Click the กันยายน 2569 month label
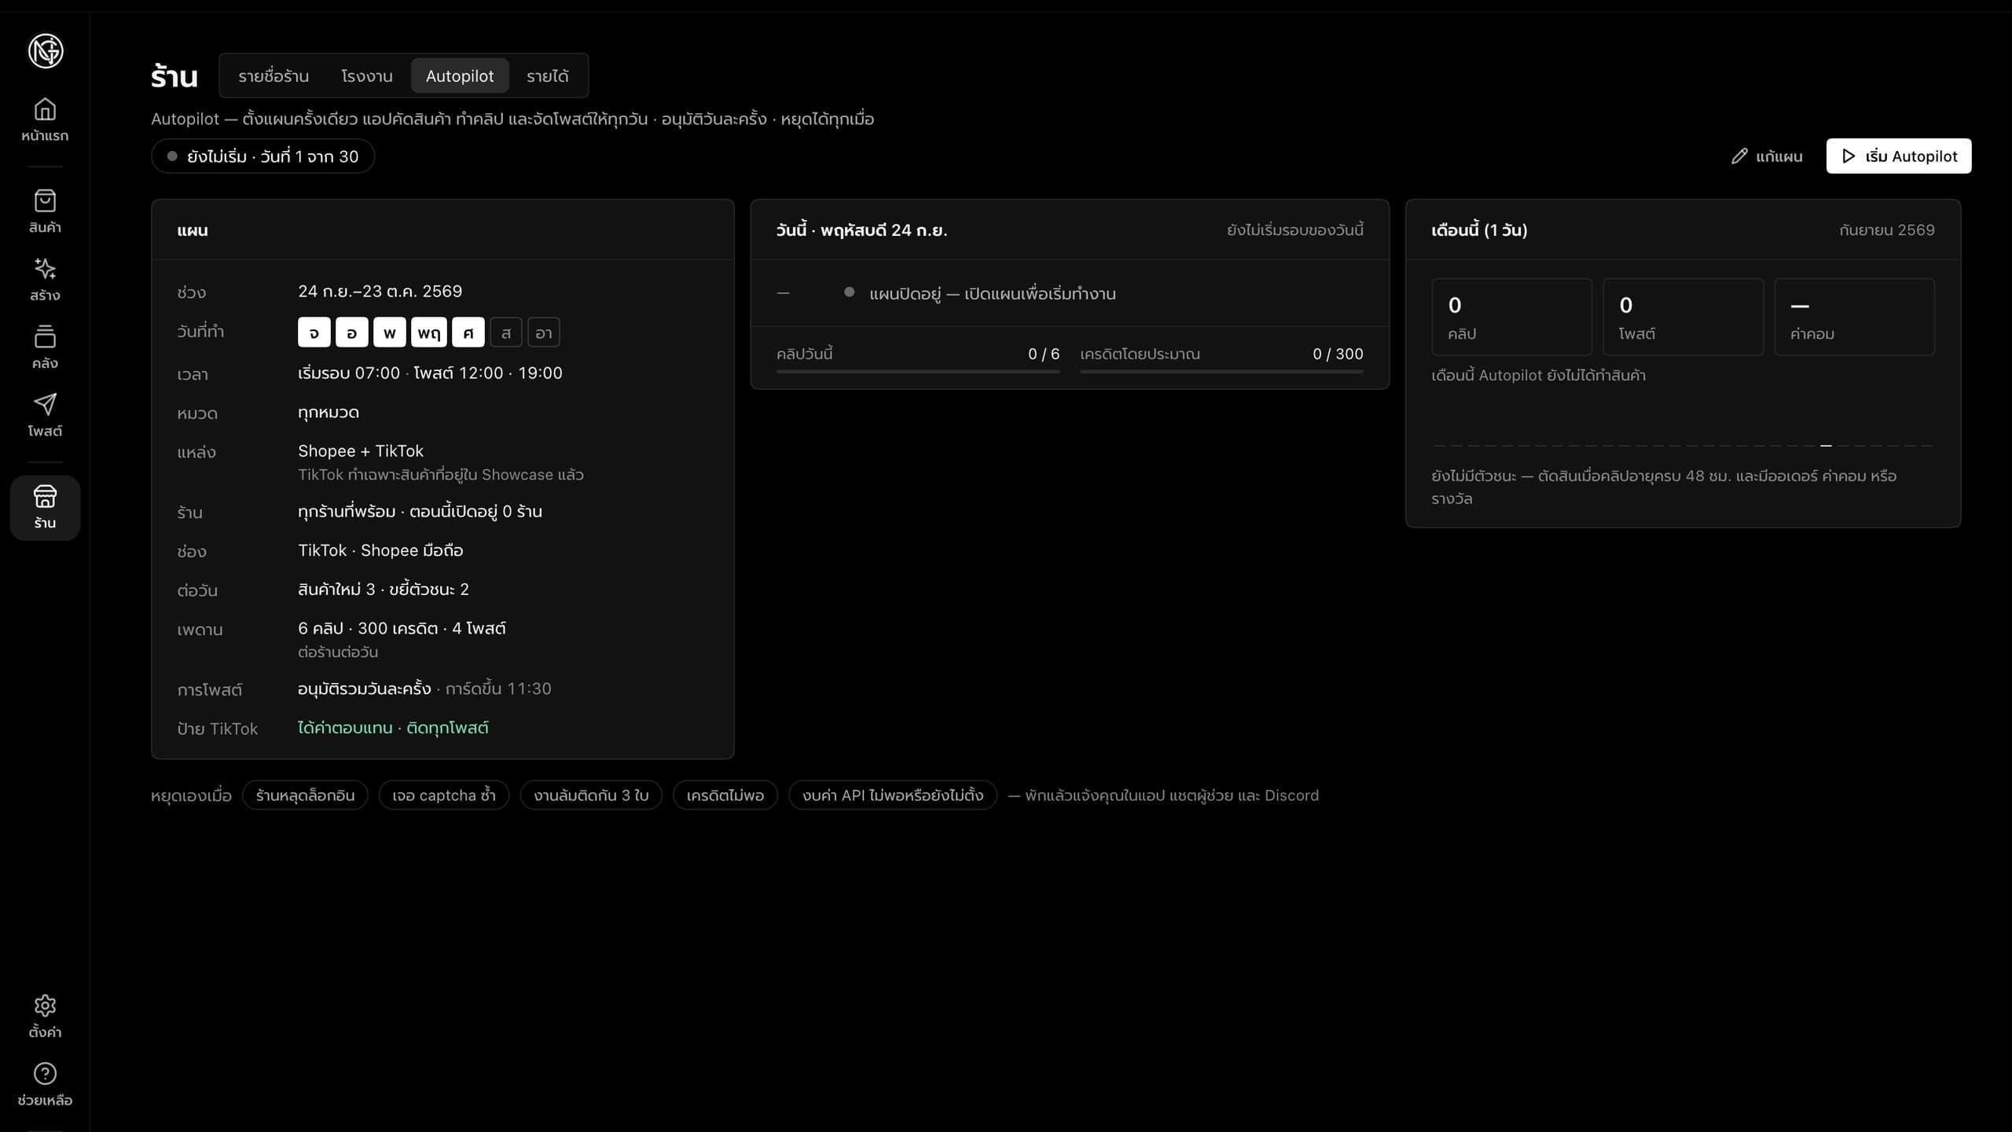 tap(1886, 230)
